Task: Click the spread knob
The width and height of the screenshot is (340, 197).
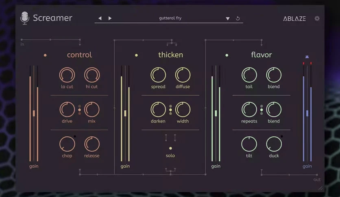Action: coord(158,75)
